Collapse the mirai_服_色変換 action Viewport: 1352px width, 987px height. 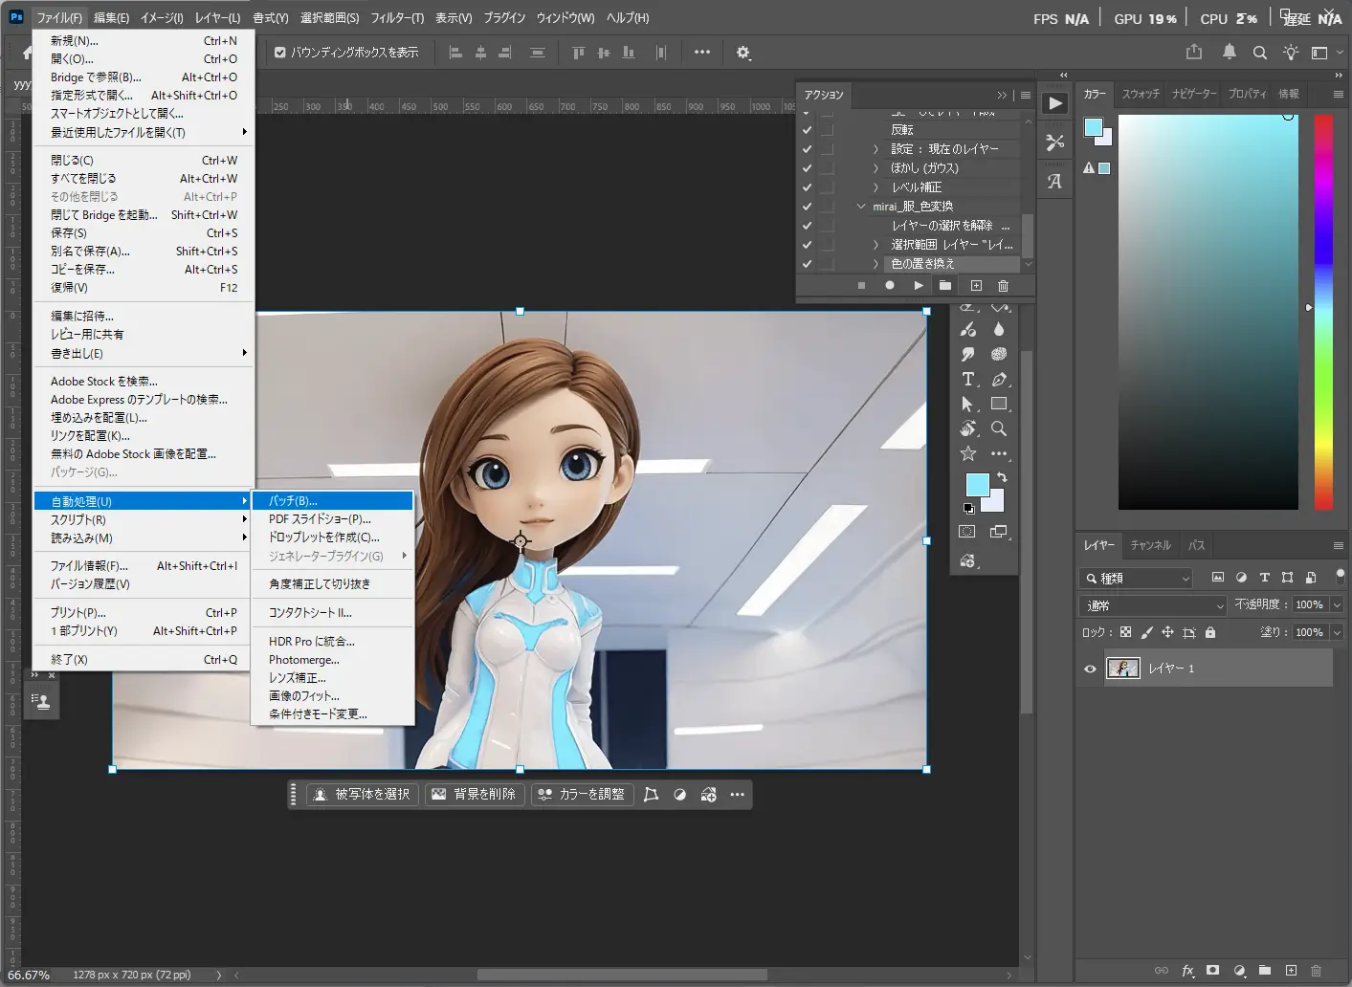pyautogui.click(x=861, y=207)
